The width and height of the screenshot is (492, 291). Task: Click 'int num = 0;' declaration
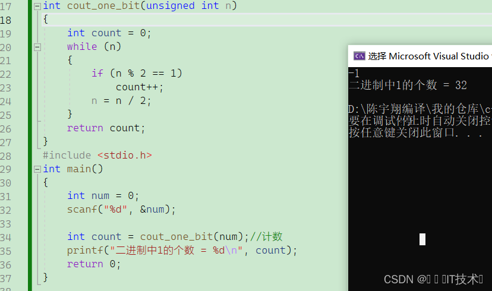103,195
